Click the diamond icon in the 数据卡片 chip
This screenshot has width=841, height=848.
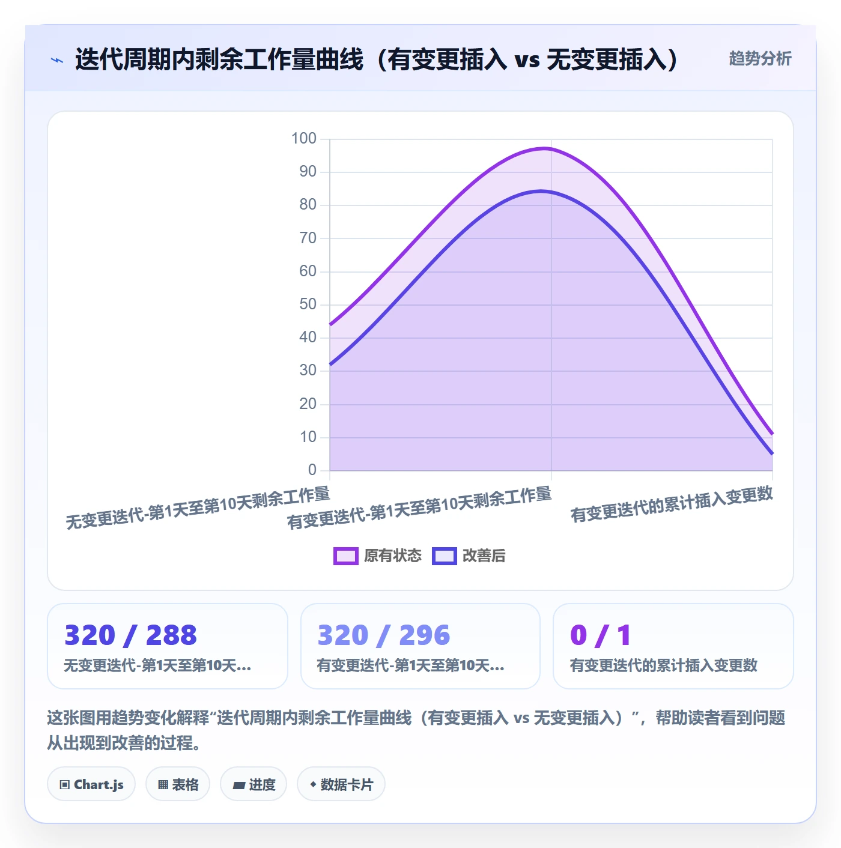pyautogui.click(x=313, y=784)
